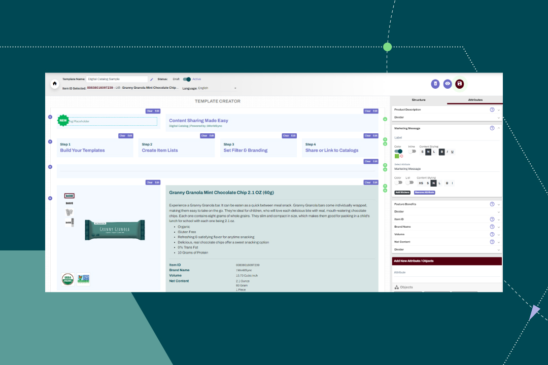Click the Remove Attribute button
The image size is (548, 365).
point(424,193)
